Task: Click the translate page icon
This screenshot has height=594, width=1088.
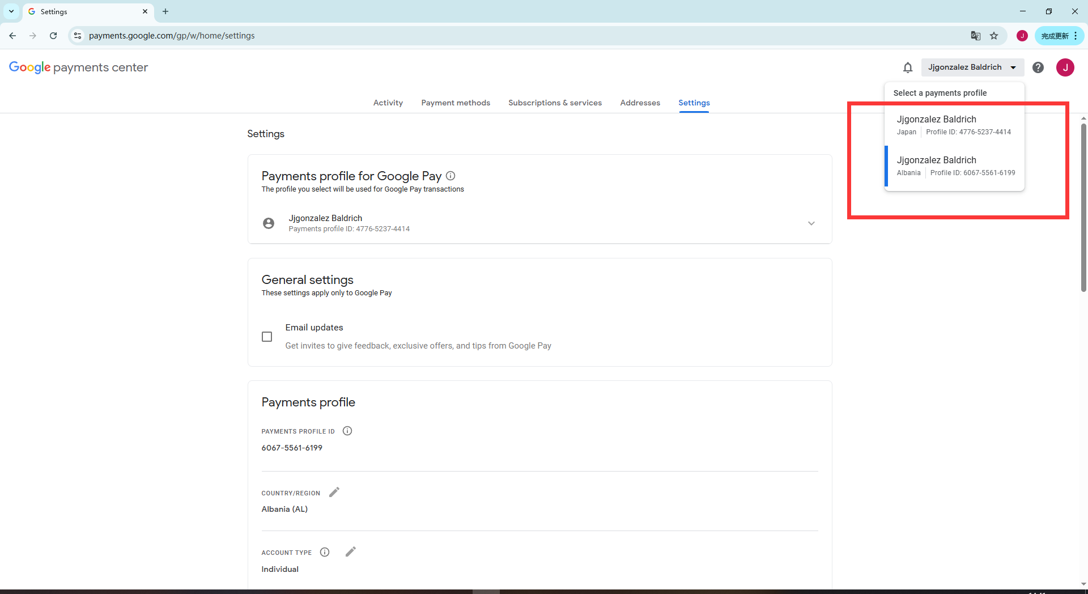Action: pyautogui.click(x=975, y=36)
